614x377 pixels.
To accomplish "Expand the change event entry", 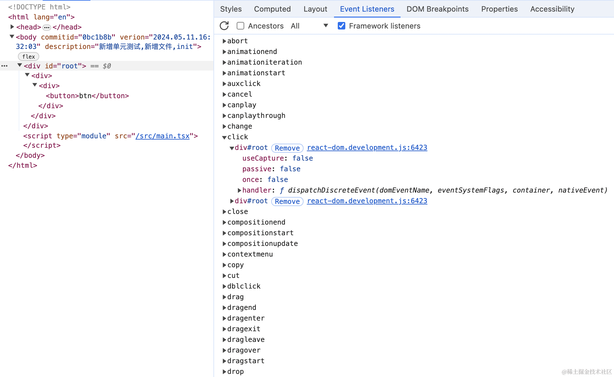I will tap(224, 126).
